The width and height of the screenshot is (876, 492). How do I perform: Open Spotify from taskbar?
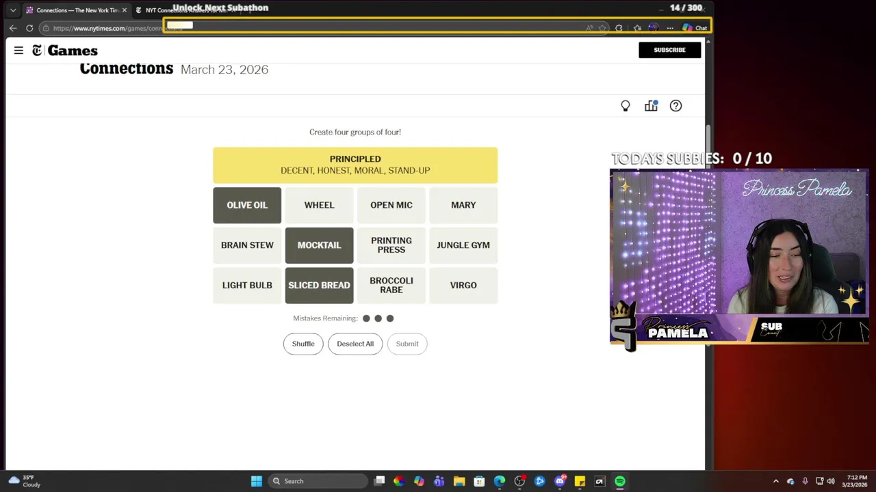tap(619, 481)
